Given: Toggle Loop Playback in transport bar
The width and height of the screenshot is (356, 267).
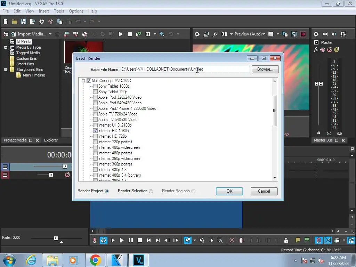Looking at the screenshot, I should tap(103, 240).
